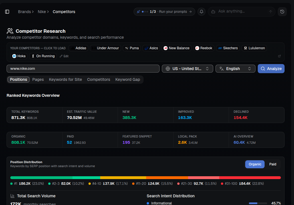This screenshot has height=205, width=294.
Task: Open the Keywords for Site tab
Action: (x=65, y=79)
